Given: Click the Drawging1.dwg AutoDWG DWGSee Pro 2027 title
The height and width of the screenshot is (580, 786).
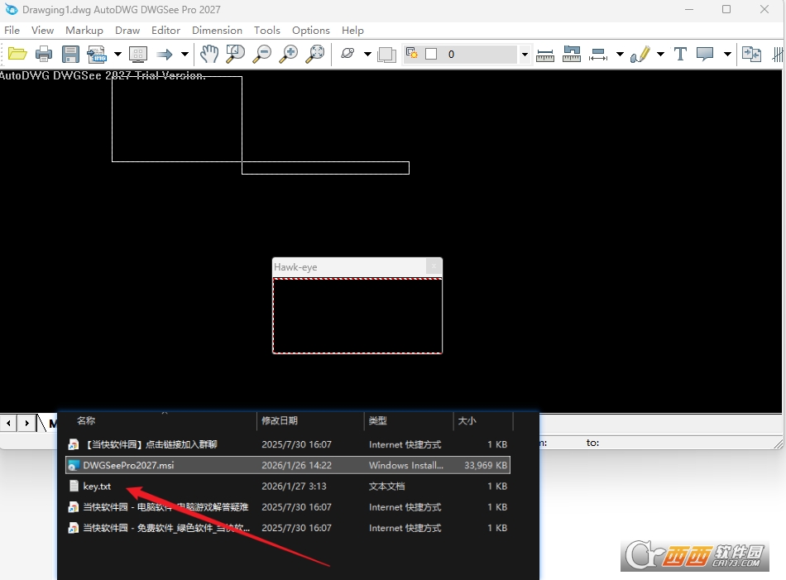Looking at the screenshot, I should [x=122, y=10].
